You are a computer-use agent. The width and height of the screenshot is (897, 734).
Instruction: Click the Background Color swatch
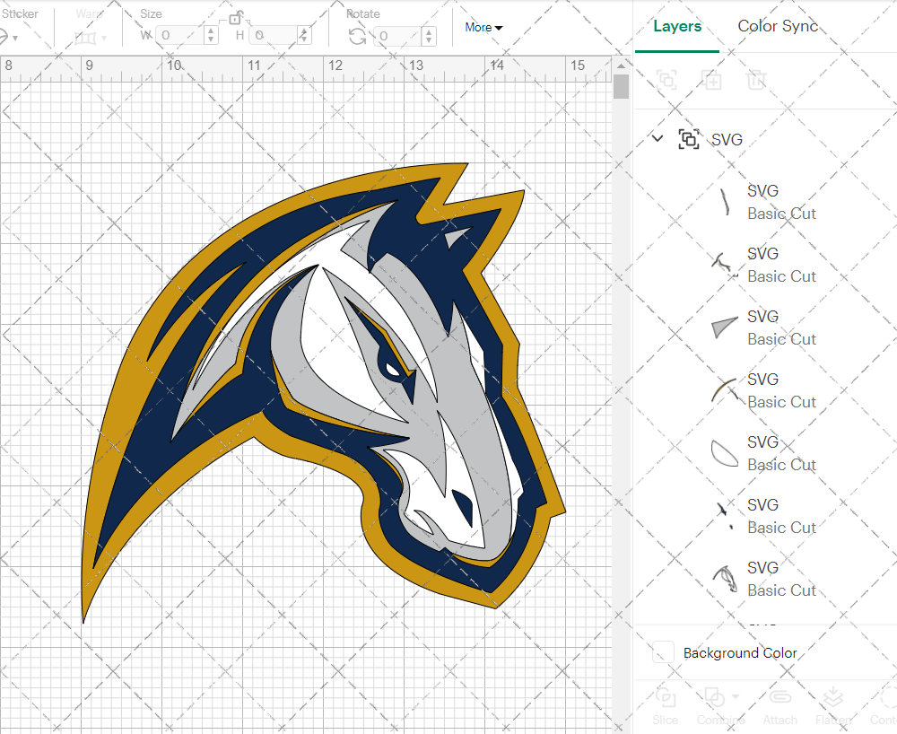661,653
